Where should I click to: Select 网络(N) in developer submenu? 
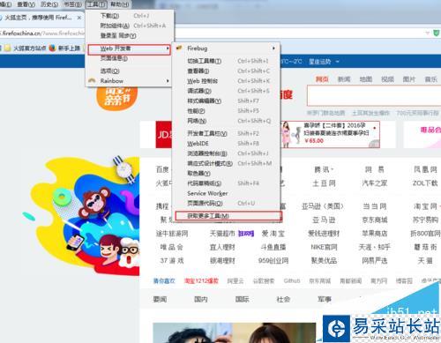click(227, 121)
